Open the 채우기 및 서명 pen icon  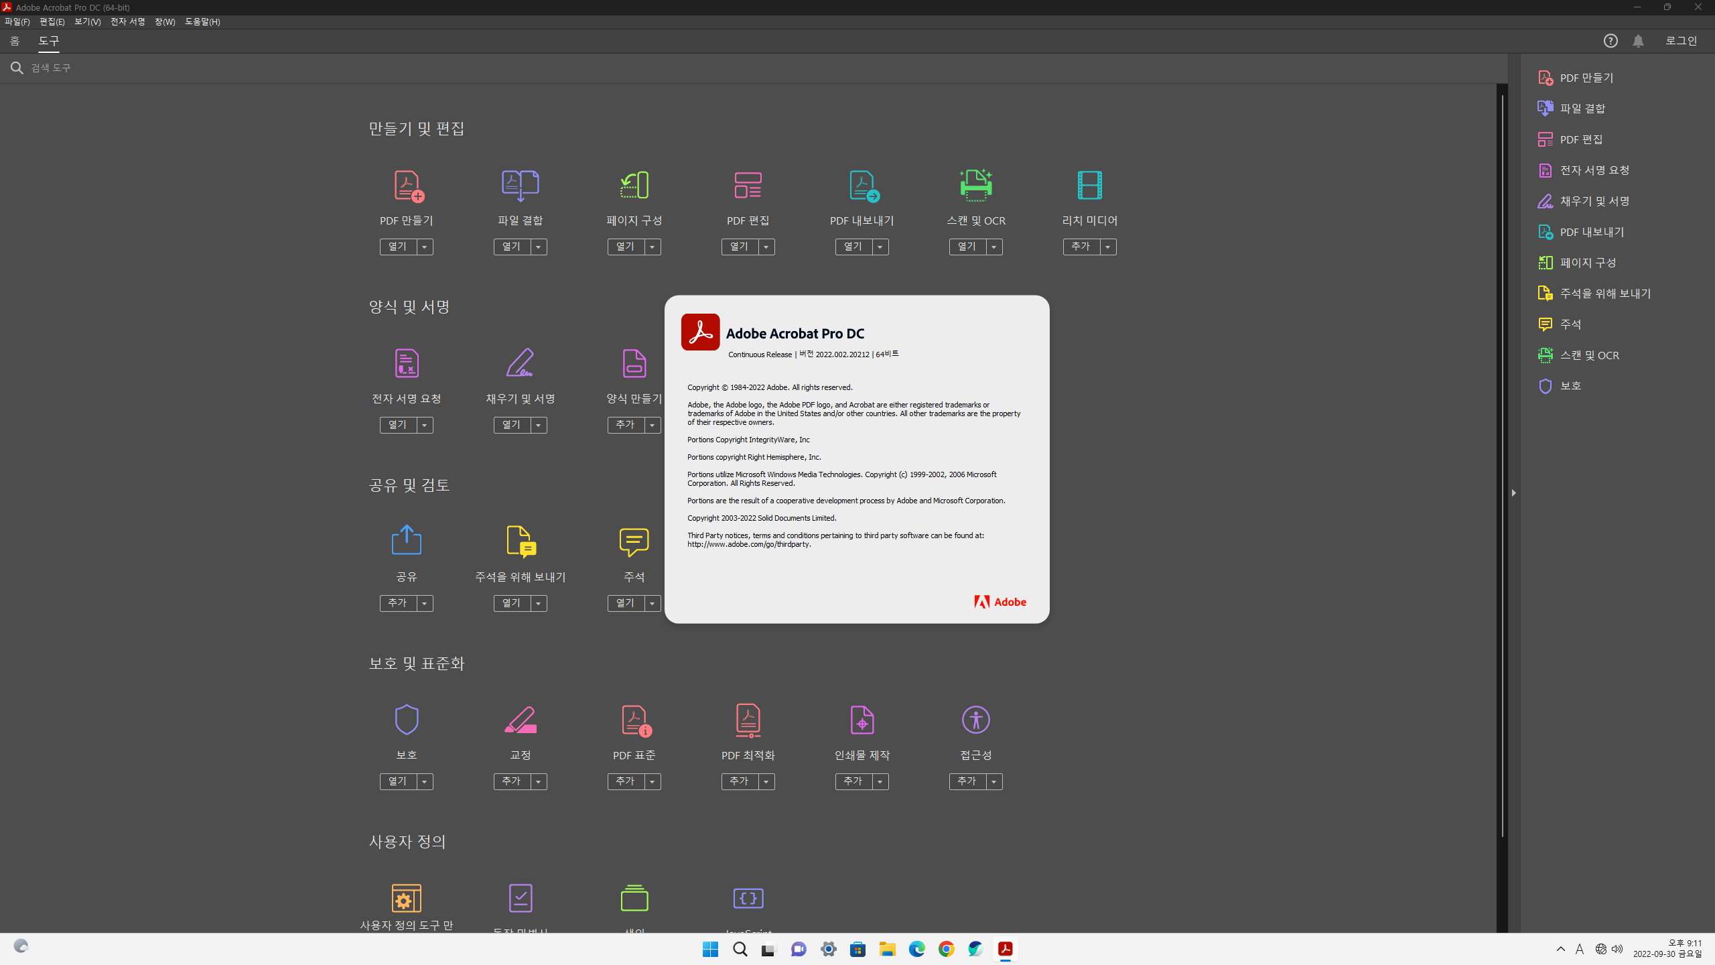(x=521, y=363)
